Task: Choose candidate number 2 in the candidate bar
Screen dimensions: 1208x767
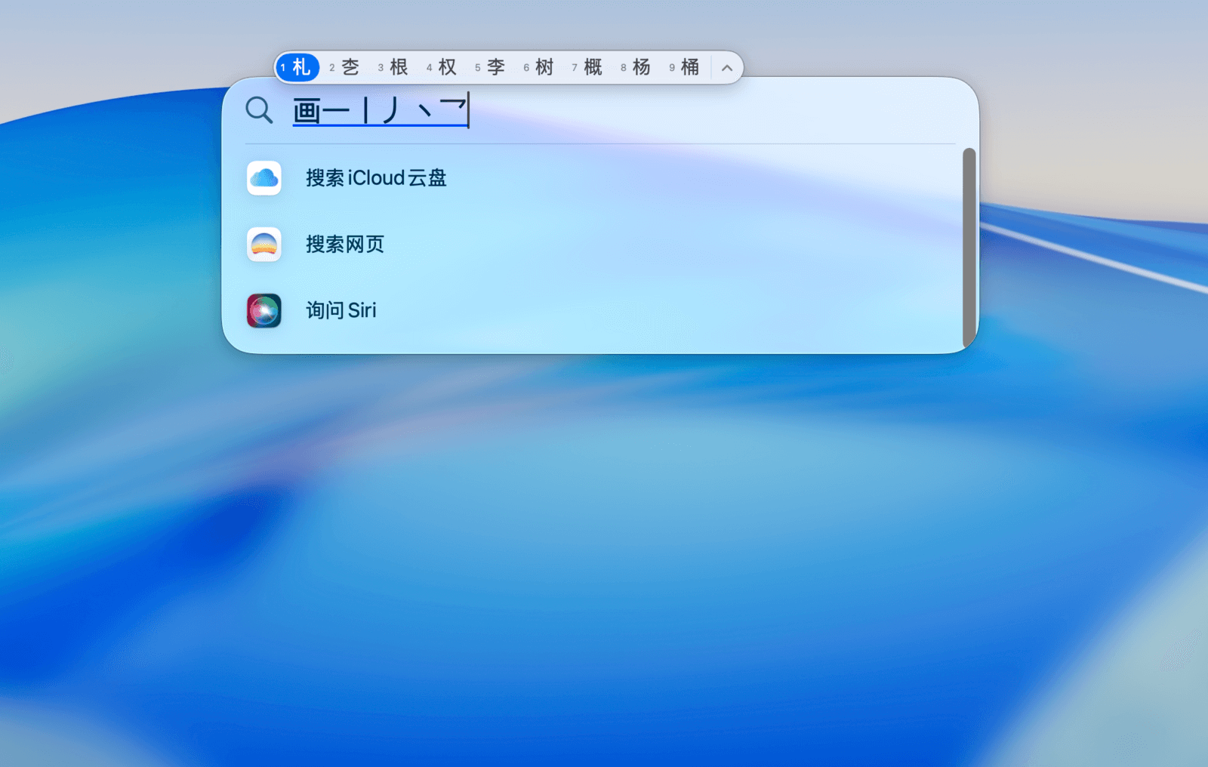Action: (345, 67)
